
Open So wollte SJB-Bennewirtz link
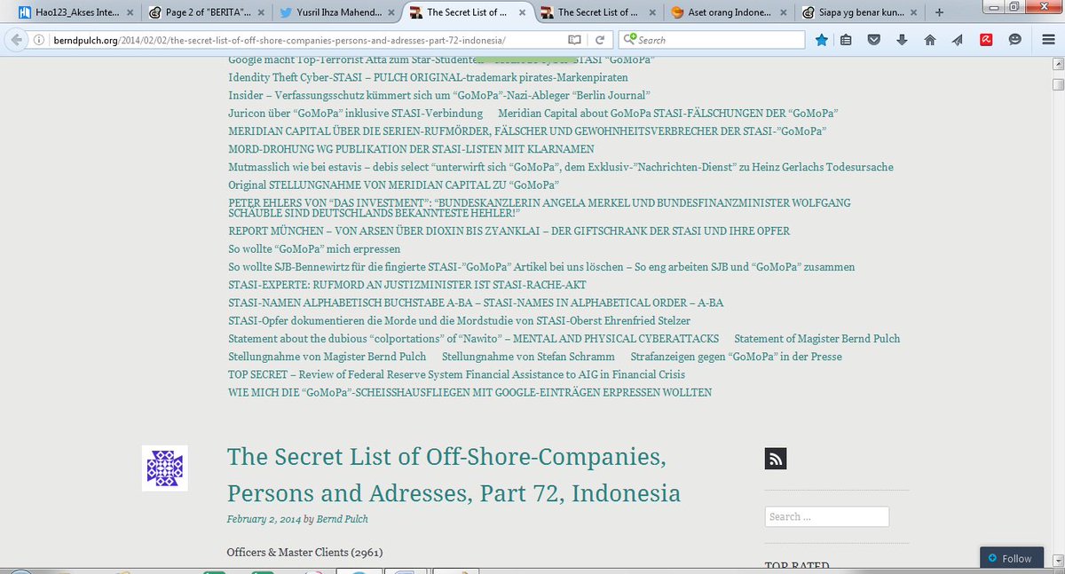click(x=541, y=267)
